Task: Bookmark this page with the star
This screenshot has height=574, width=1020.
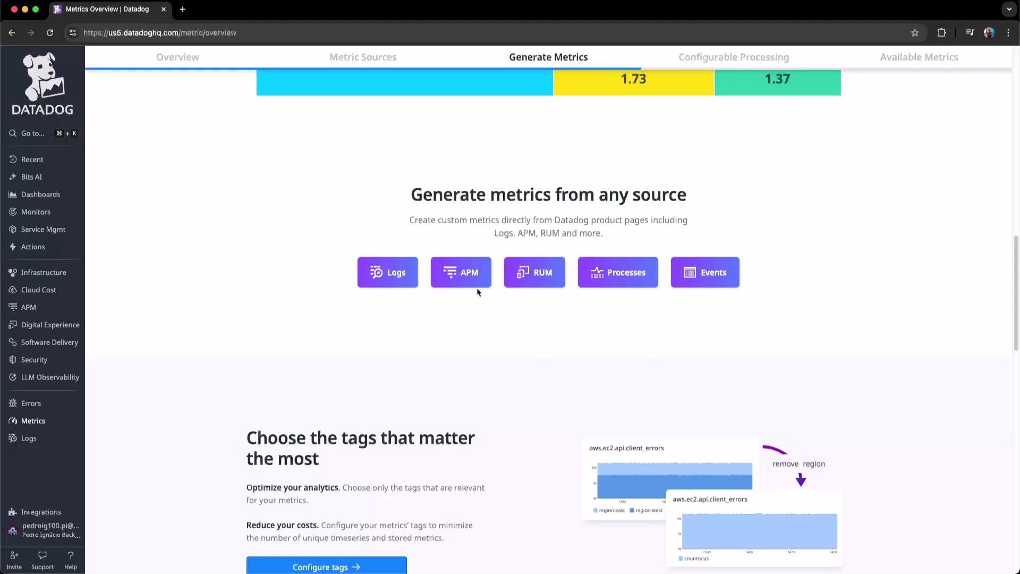Action: pyautogui.click(x=915, y=33)
